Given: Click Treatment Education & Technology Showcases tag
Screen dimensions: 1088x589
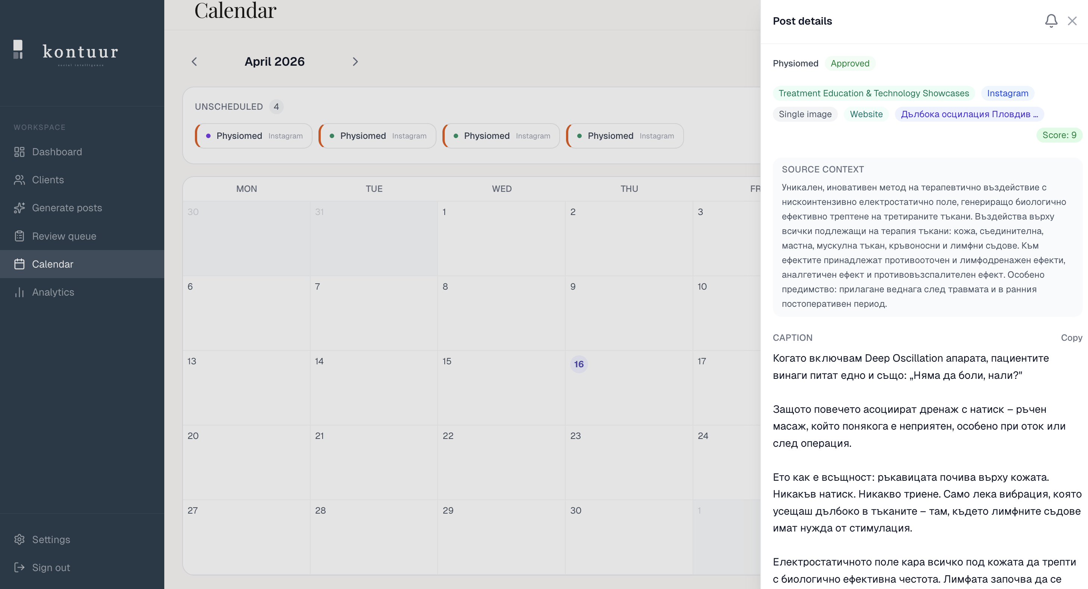Looking at the screenshot, I should coord(874,93).
